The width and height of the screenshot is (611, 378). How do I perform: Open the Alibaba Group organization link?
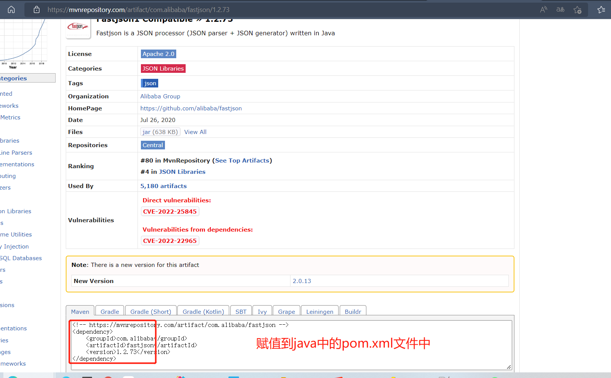click(x=160, y=96)
